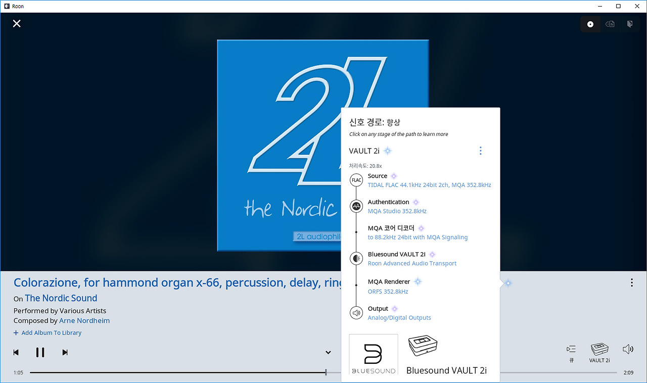Open the TIDAL FLAC 44.1kHz source details

(430, 185)
